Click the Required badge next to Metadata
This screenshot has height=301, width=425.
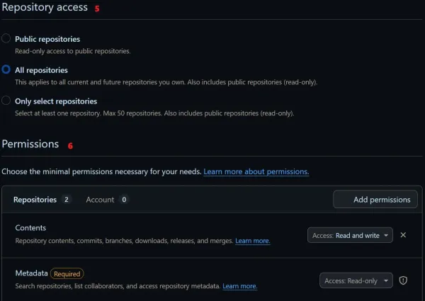[x=67, y=273]
